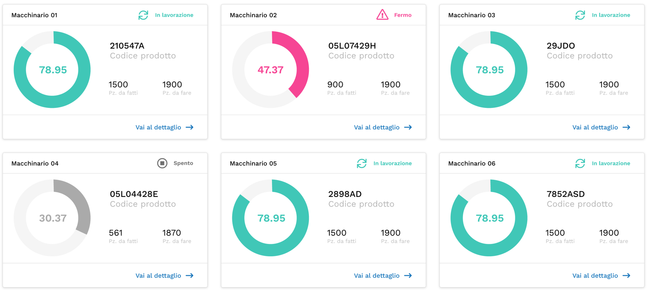Click the 'Codice prodotto' label under 05L04428E
648x290 pixels.
pos(143,204)
